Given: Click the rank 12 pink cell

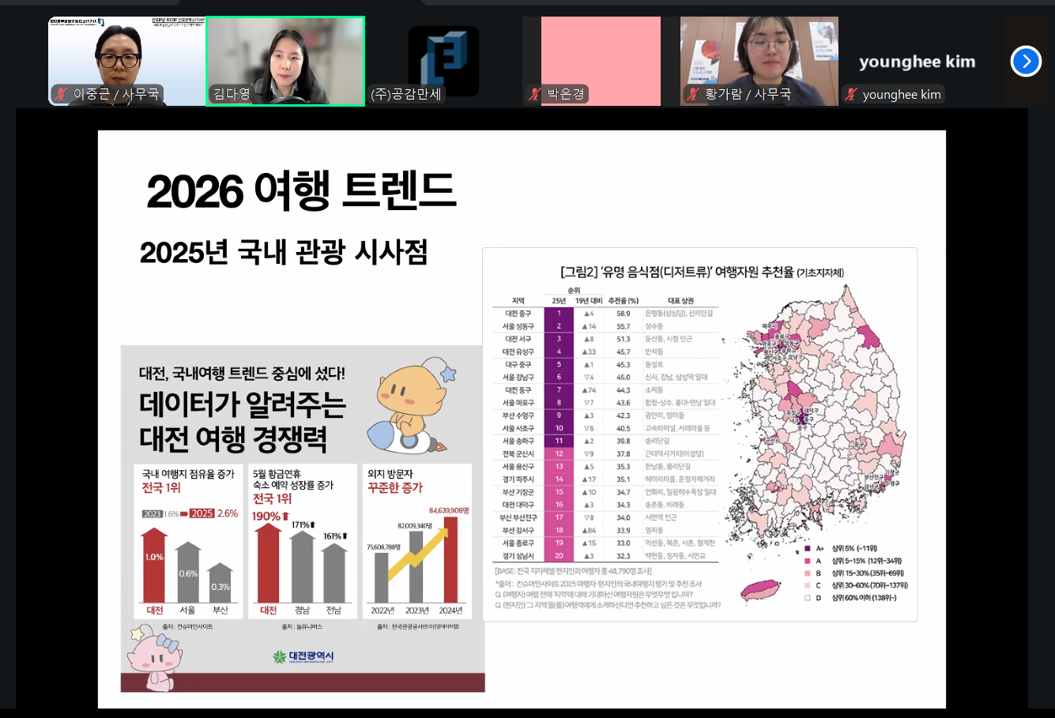Looking at the screenshot, I should click(x=559, y=454).
